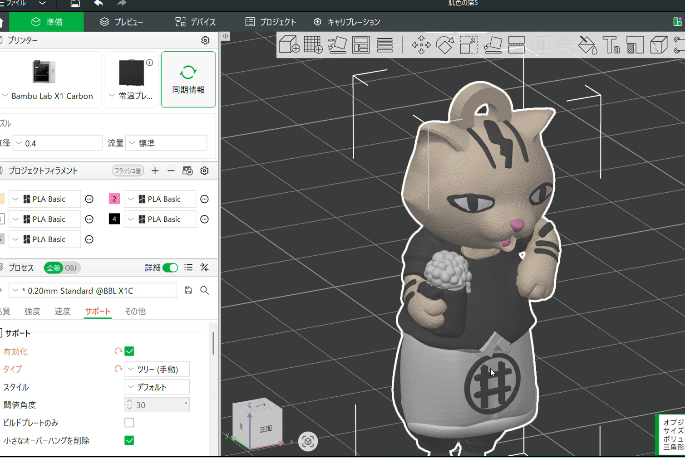Expand the 流量 標準 dropdown
The width and height of the screenshot is (685, 458).
(166, 143)
